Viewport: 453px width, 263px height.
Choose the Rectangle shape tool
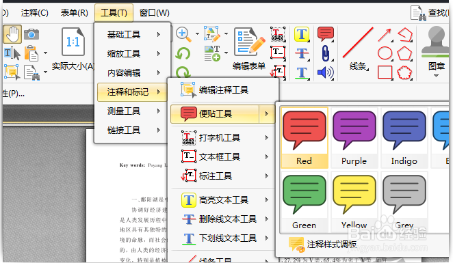point(385,72)
